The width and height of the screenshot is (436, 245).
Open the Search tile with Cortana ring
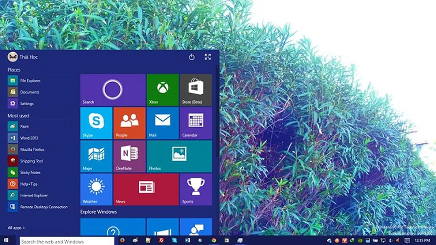tap(113, 90)
